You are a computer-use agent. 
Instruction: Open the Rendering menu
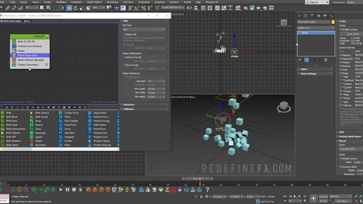coord(112,2)
